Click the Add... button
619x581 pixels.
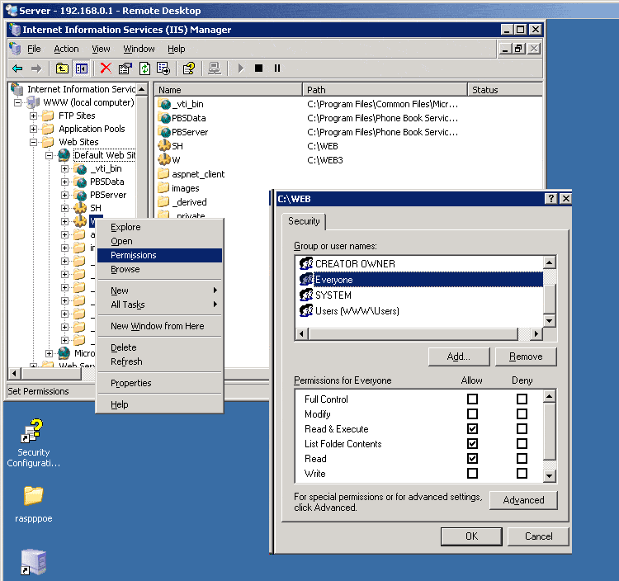click(459, 357)
